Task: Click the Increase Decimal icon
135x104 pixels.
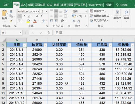Action: tap(74, 21)
